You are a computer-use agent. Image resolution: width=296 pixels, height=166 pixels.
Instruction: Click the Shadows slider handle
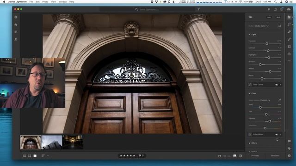(x=260, y=65)
